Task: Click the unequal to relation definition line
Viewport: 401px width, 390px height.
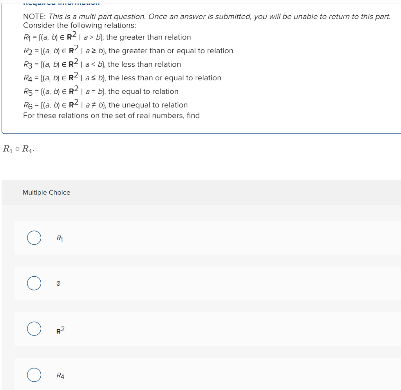Action: click(x=105, y=104)
